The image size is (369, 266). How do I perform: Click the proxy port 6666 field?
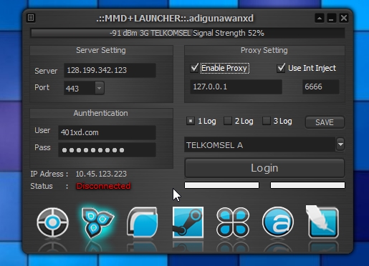321,87
